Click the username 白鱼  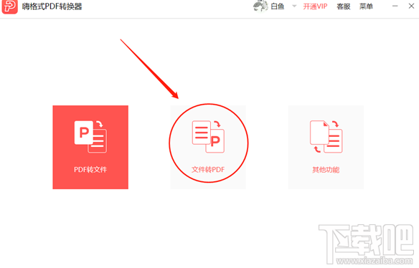pyautogui.click(x=278, y=6)
